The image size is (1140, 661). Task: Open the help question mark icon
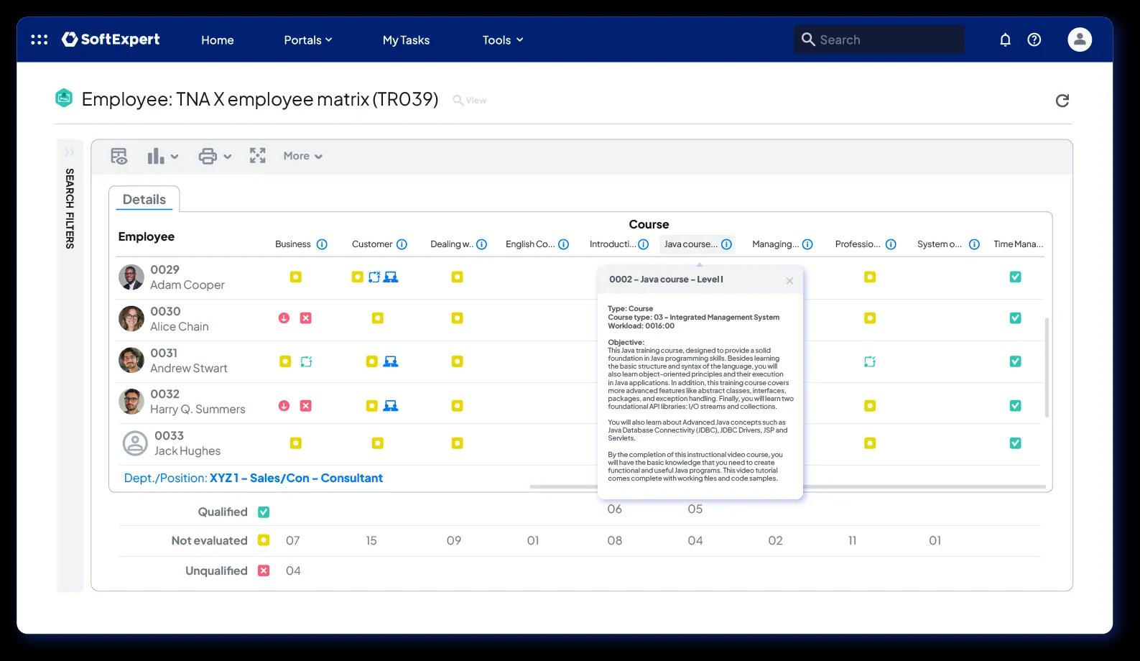tap(1034, 40)
